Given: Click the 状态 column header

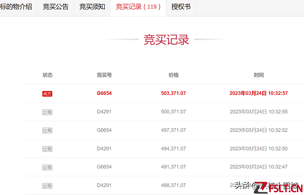Looking at the screenshot, I should 47,75.
